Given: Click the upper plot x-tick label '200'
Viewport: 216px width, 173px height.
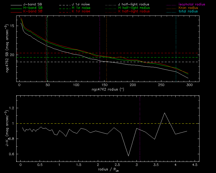Looking at the screenshot, I should 133,85.
